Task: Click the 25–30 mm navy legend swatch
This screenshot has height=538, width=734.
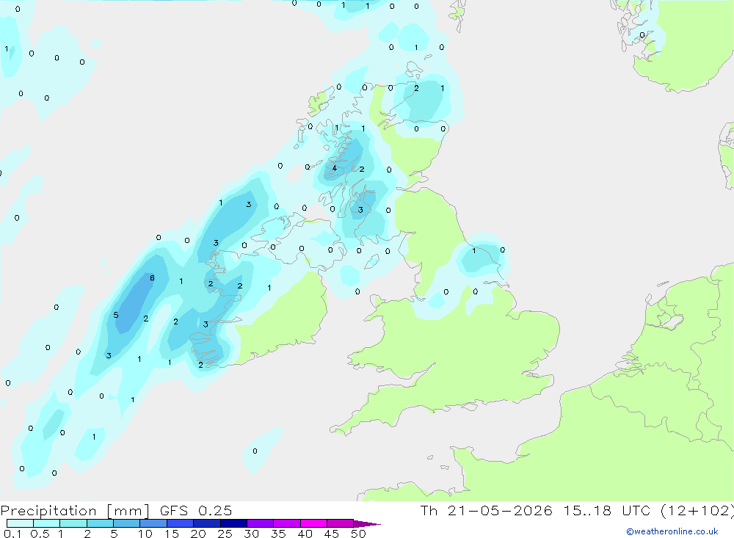Action: pos(233,523)
